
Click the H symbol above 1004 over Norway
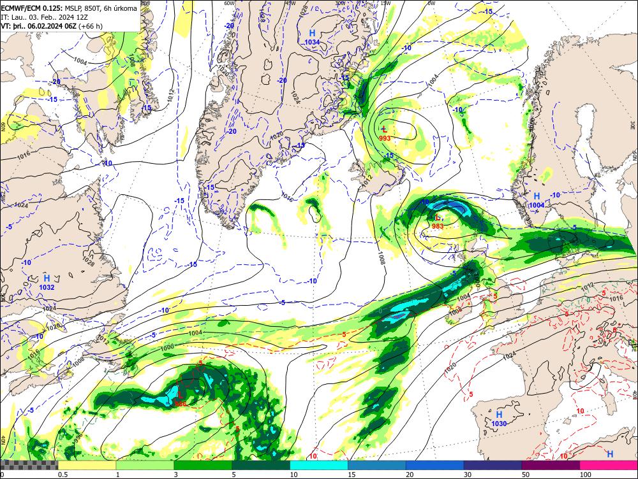click(x=537, y=197)
